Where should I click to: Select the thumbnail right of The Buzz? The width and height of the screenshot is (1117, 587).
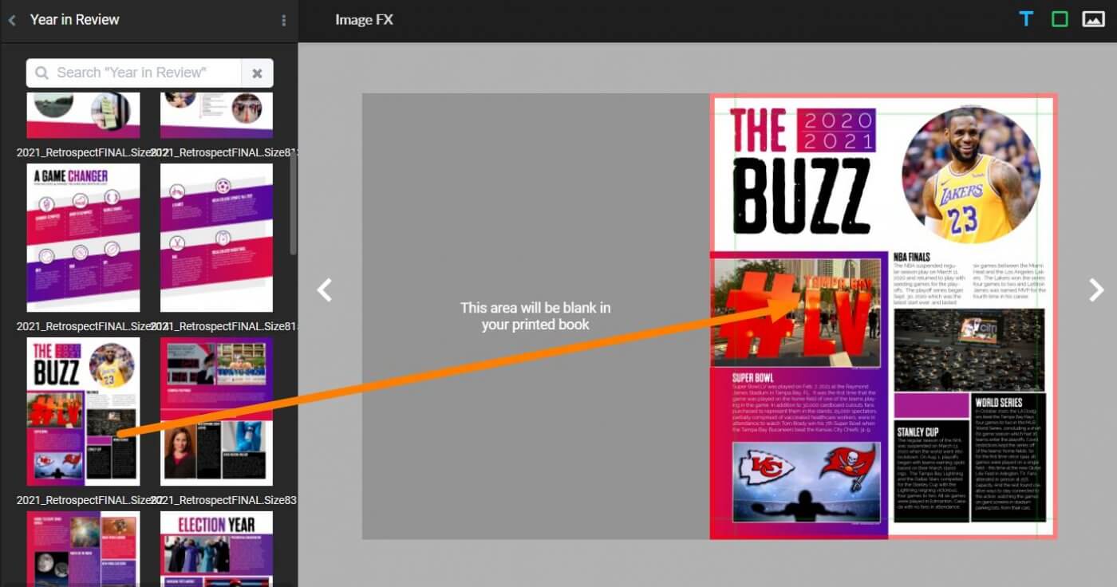pos(216,412)
